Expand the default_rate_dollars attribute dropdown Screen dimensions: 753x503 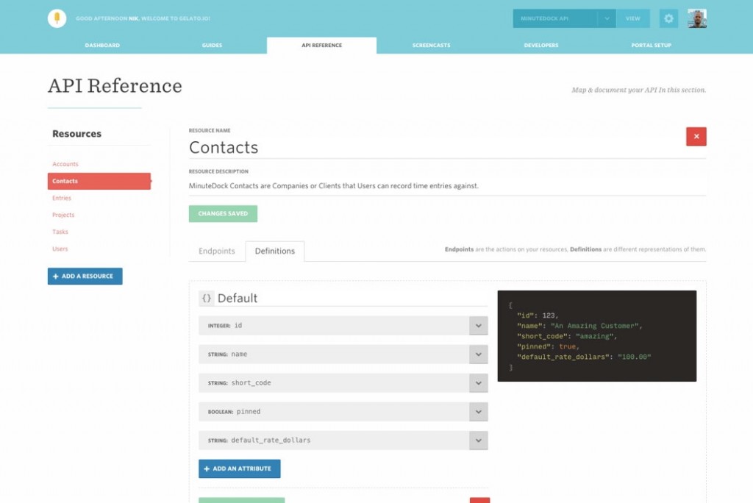478,440
